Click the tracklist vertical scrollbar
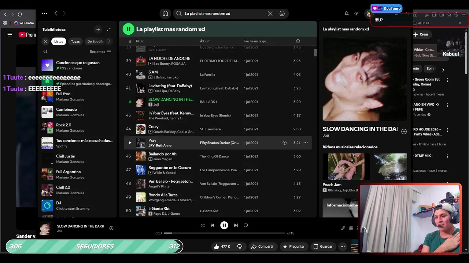 point(315,52)
